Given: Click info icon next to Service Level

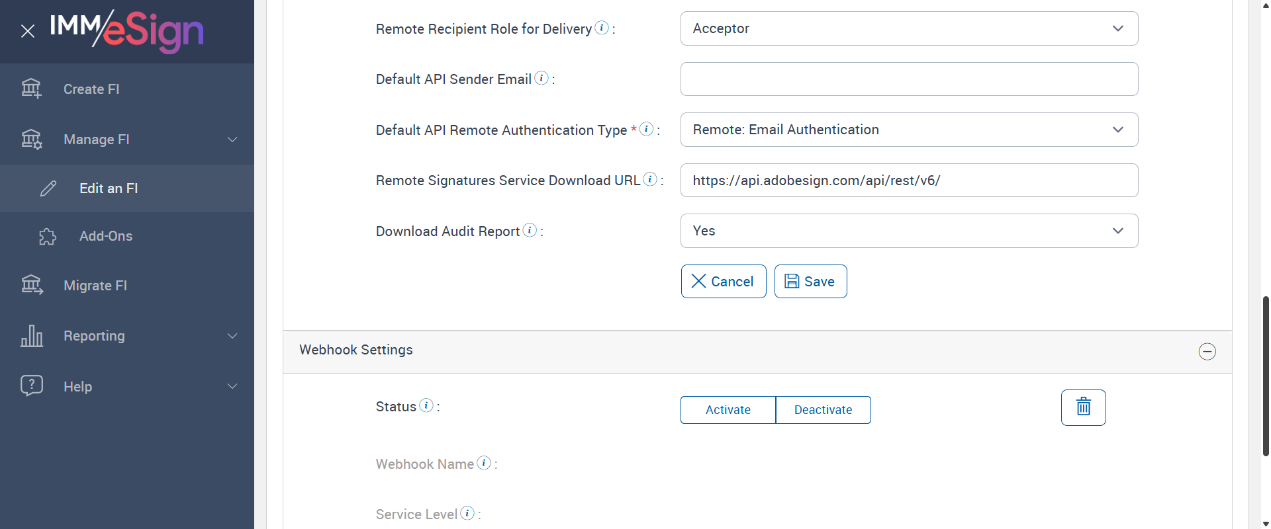Looking at the screenshot, I should coord(467,513).
